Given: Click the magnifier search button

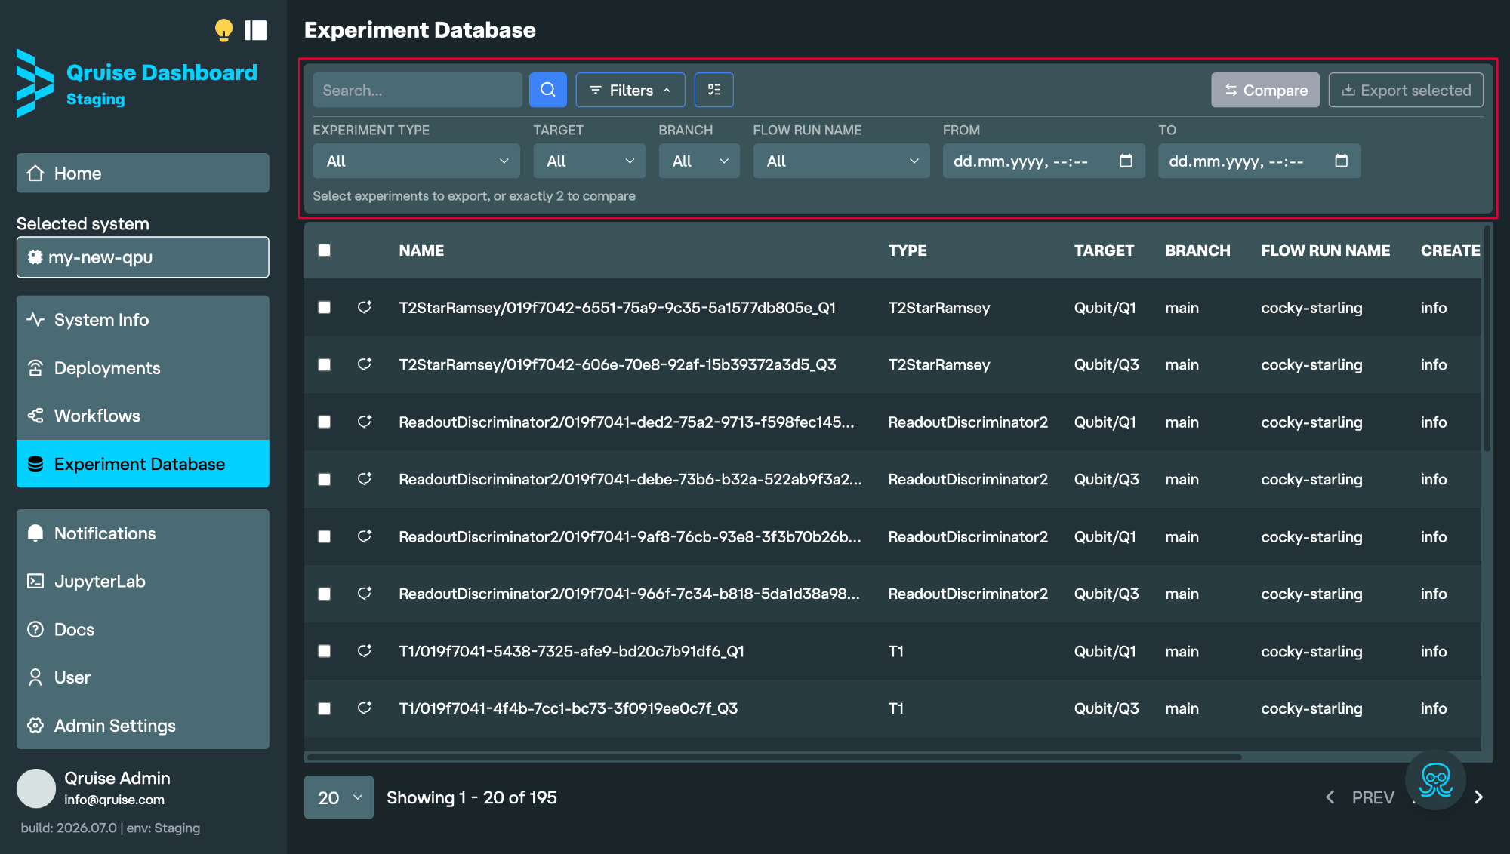Looking at the screenshot, I should tap(548, 90).
